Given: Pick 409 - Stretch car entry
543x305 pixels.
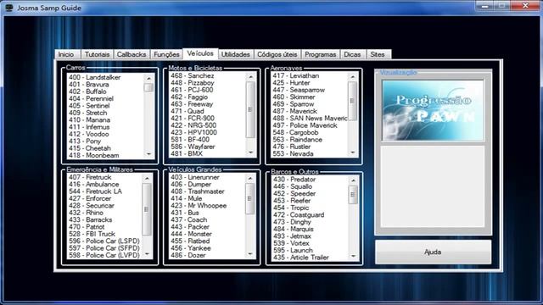Looking at the screenshot, I should (88, 113).
